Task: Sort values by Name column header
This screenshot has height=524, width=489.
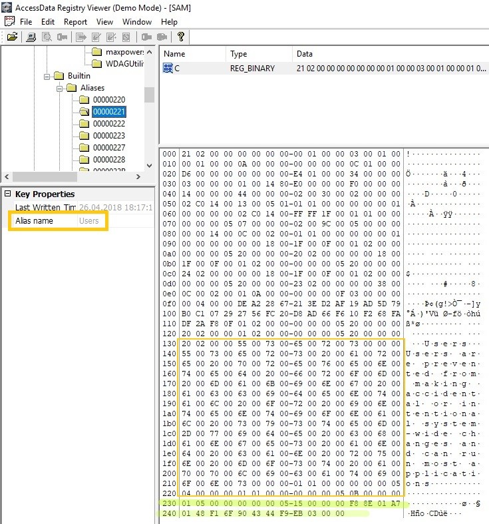Action: [x=193, y=54]
